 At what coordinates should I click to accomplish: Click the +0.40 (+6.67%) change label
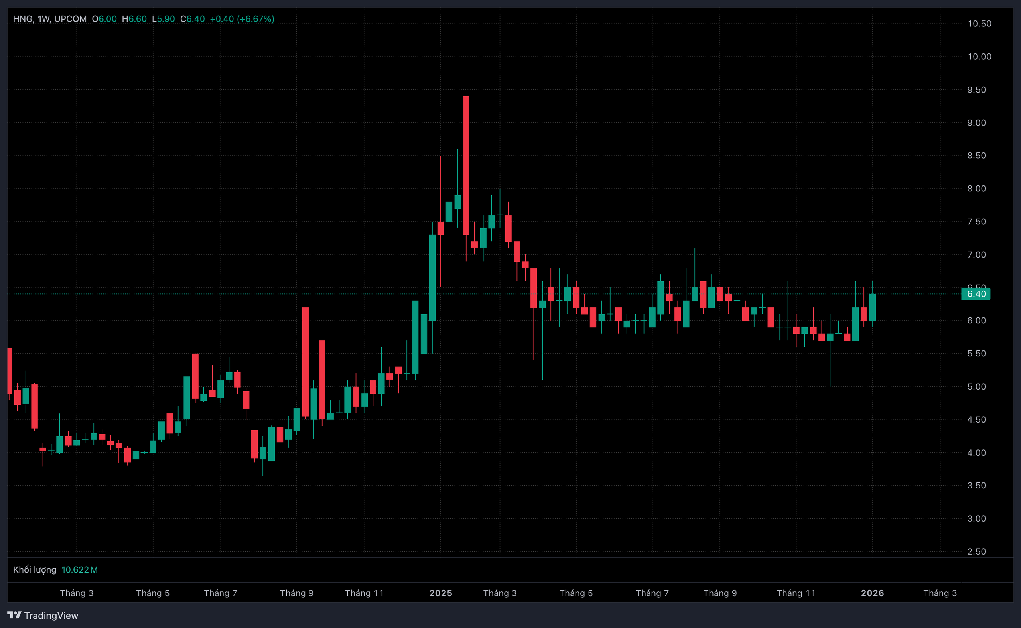pyautogui.click(x=242, y=19)
